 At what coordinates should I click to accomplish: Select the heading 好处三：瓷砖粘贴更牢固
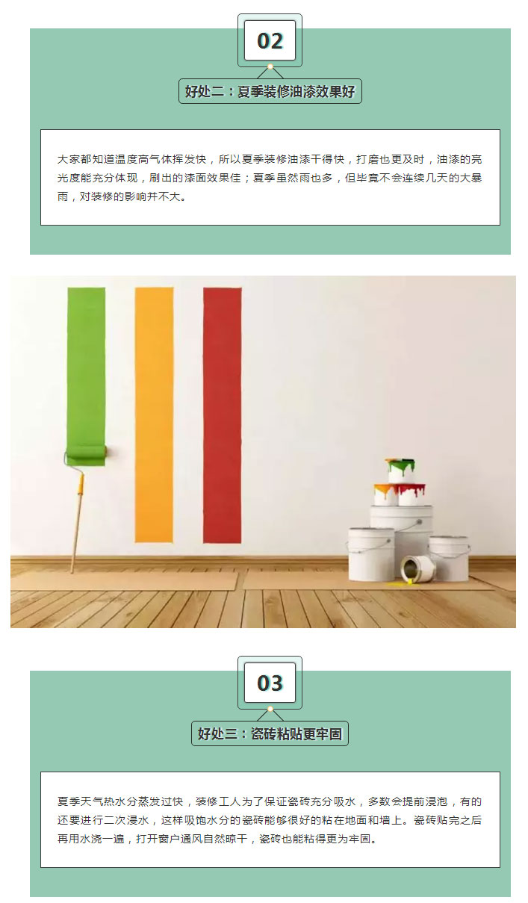click(270, 733)
